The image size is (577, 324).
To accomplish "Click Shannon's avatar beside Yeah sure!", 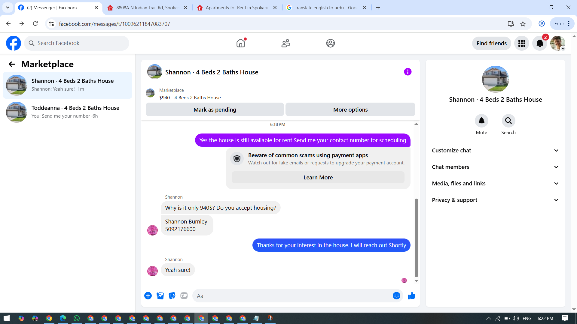I will (152, 271).
